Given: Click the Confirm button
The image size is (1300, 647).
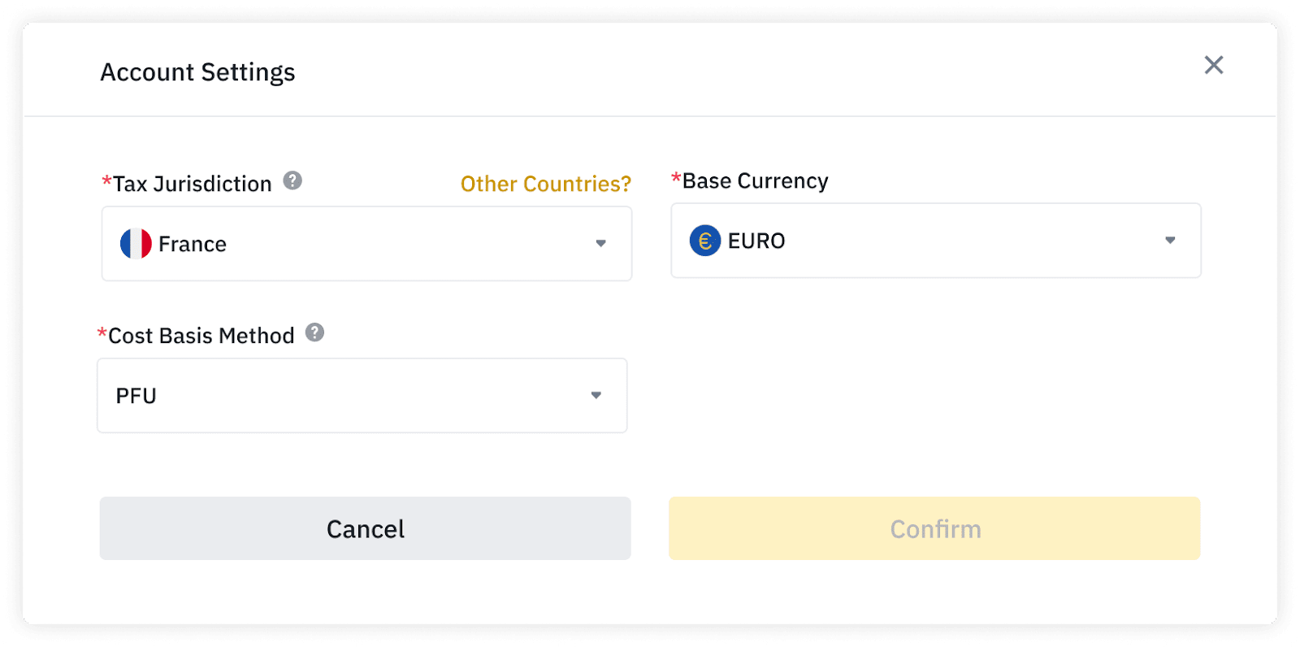Looking at the screenshot, I should click(x=934, y=528).
